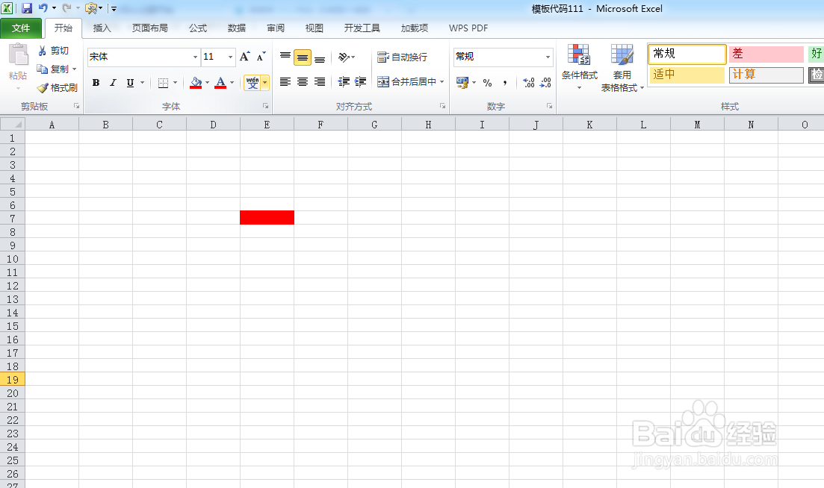Apply the 适中 Neutral cell style
Image resolution: width=824 pixels, height=488 pixels.
point(687,75)
